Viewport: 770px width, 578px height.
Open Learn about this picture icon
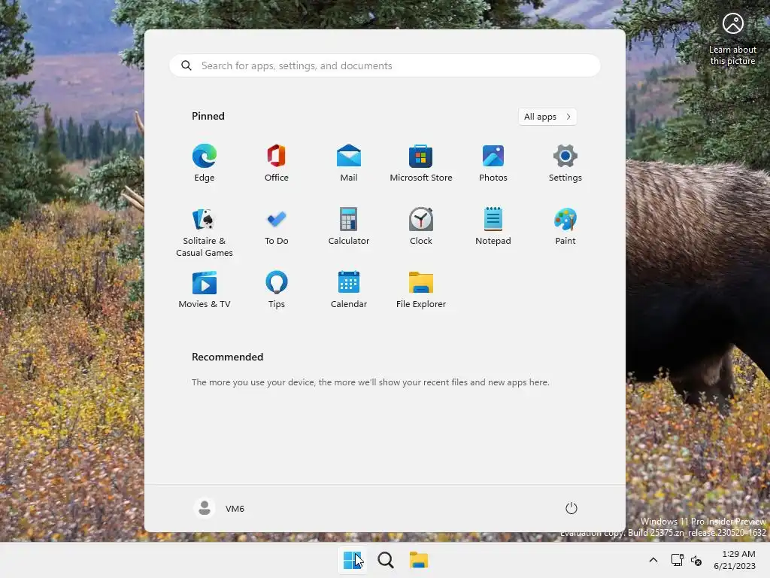tap(732, 39)
